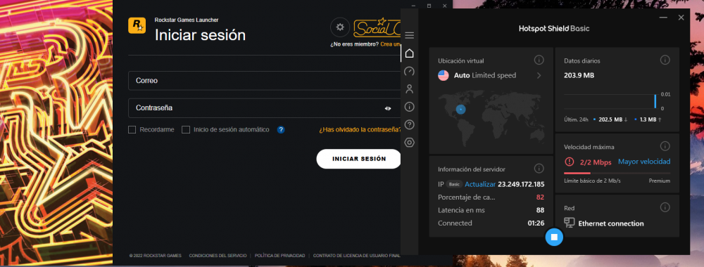
Task: Show info for Datos diarios card
Action: [x=665, y=60]
